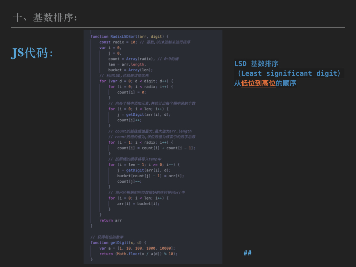Image resolution: width=356 pixels, height=267 pixels.
Task: Click the slide title 十、基数排序
Action: pos(45,17)
